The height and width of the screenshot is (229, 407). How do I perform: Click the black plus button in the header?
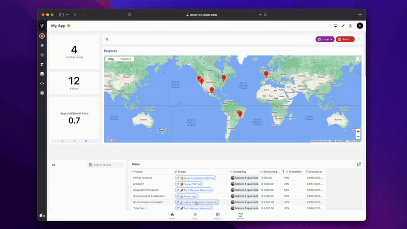360,26
